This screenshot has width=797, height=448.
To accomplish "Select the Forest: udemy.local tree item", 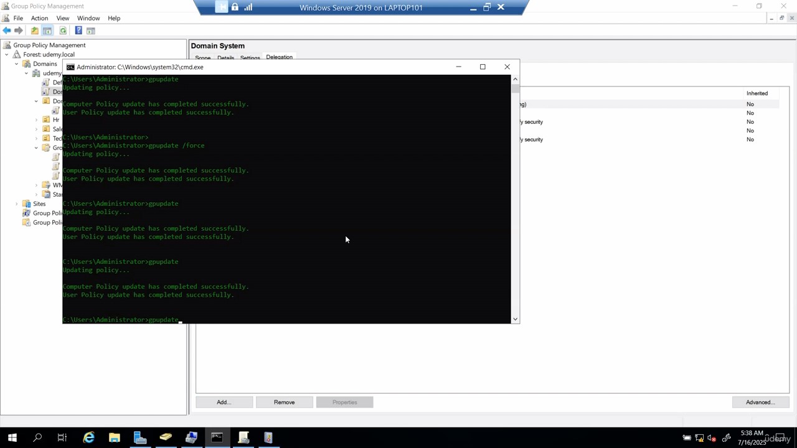I will (x=49, y=54).
